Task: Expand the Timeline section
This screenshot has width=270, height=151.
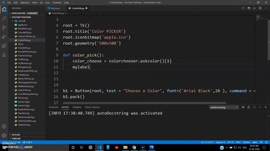Action: point(16,138)
